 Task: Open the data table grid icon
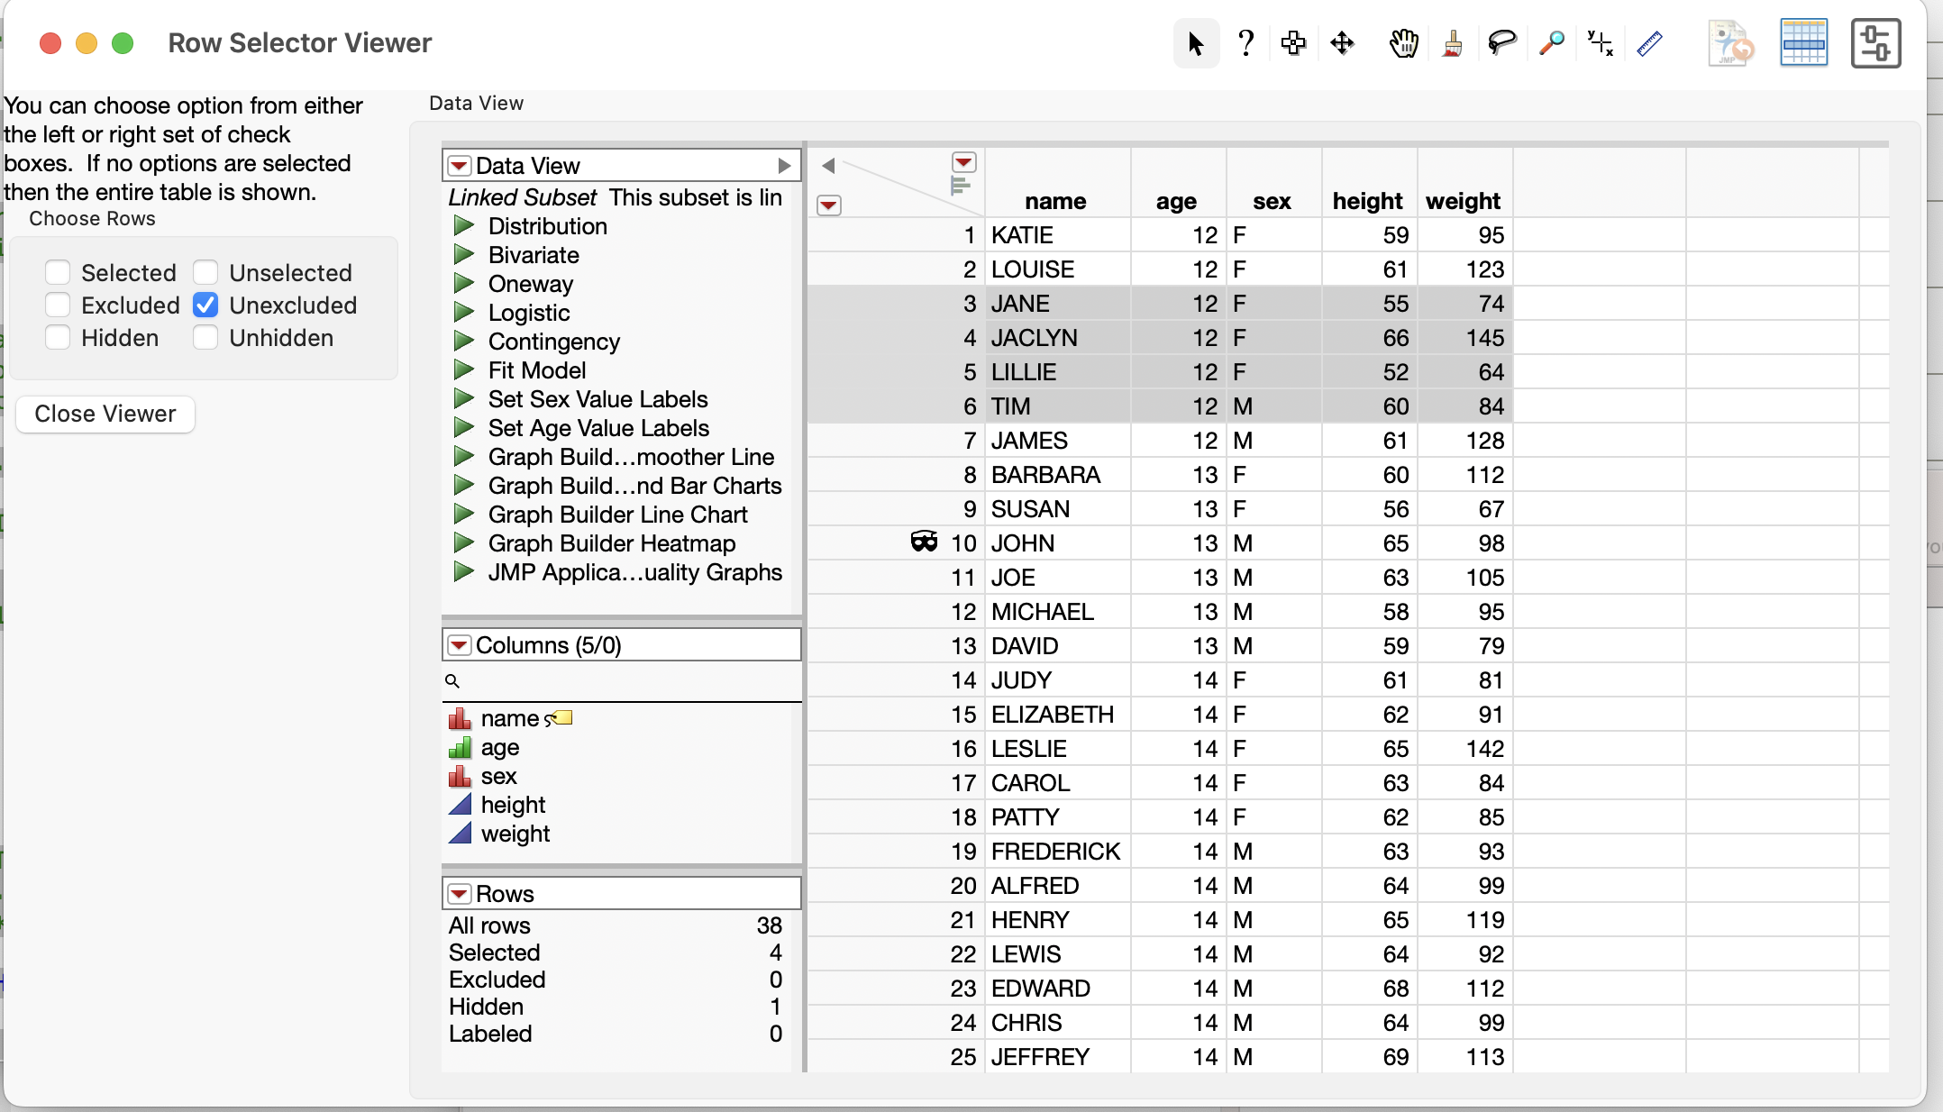coord(1803,42)
